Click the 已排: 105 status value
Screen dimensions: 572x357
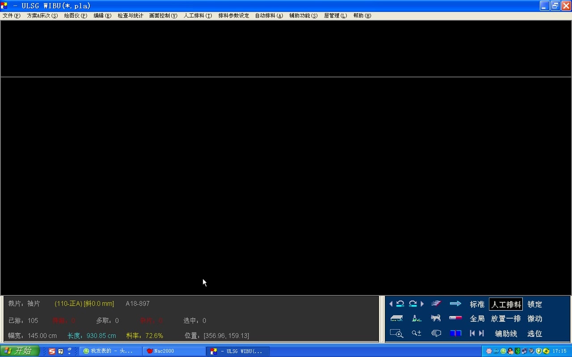tap(23, 320)
